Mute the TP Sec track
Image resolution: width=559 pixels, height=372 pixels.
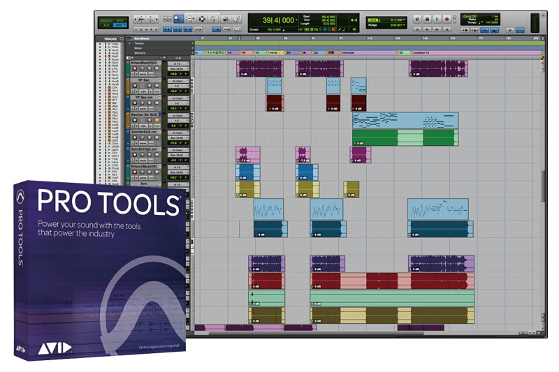[157, 85]
